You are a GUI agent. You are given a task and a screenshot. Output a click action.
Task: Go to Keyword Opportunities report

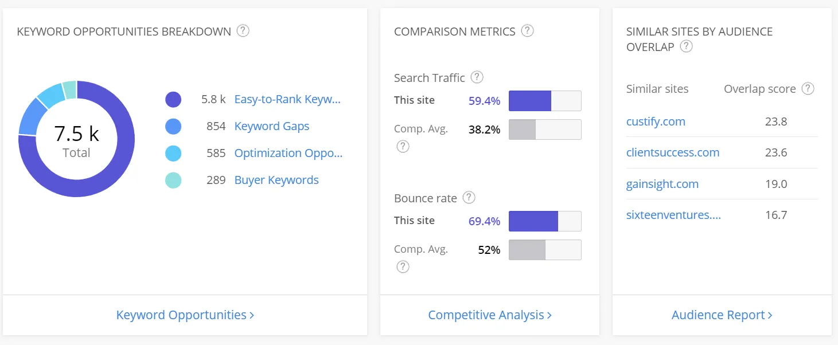185,315
